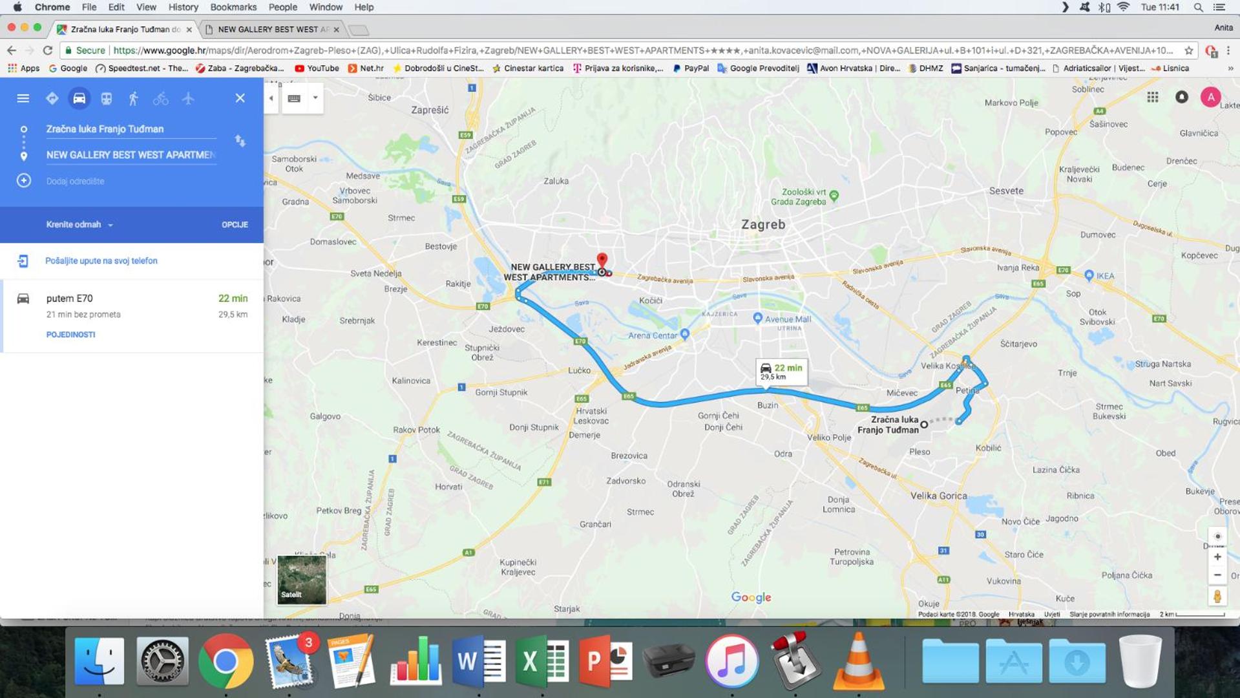Open the Bookmarks menu in menu bar
The width and height of the screenshot is (1240, 698).
click(233, 7)
